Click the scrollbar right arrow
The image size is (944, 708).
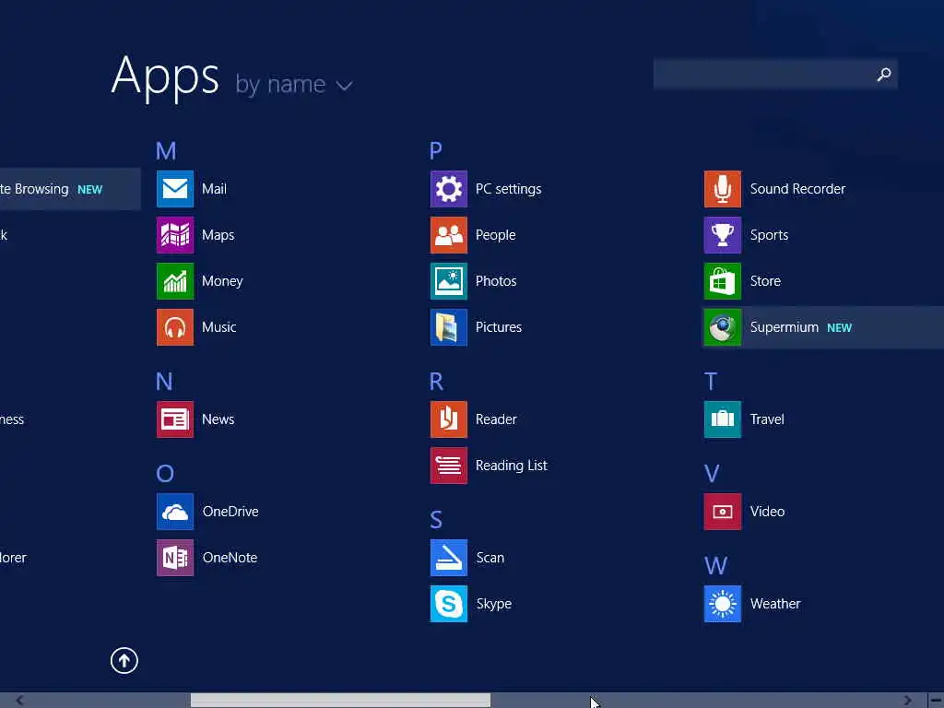click(x=908, y=701)
